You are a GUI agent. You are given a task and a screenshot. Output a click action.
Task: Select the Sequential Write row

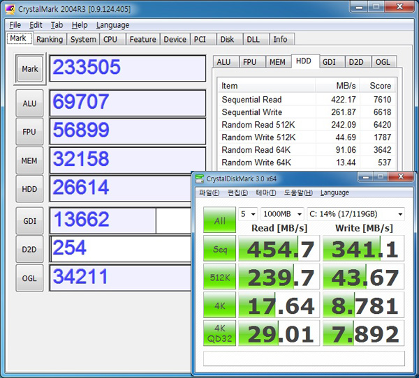[307, 112]
